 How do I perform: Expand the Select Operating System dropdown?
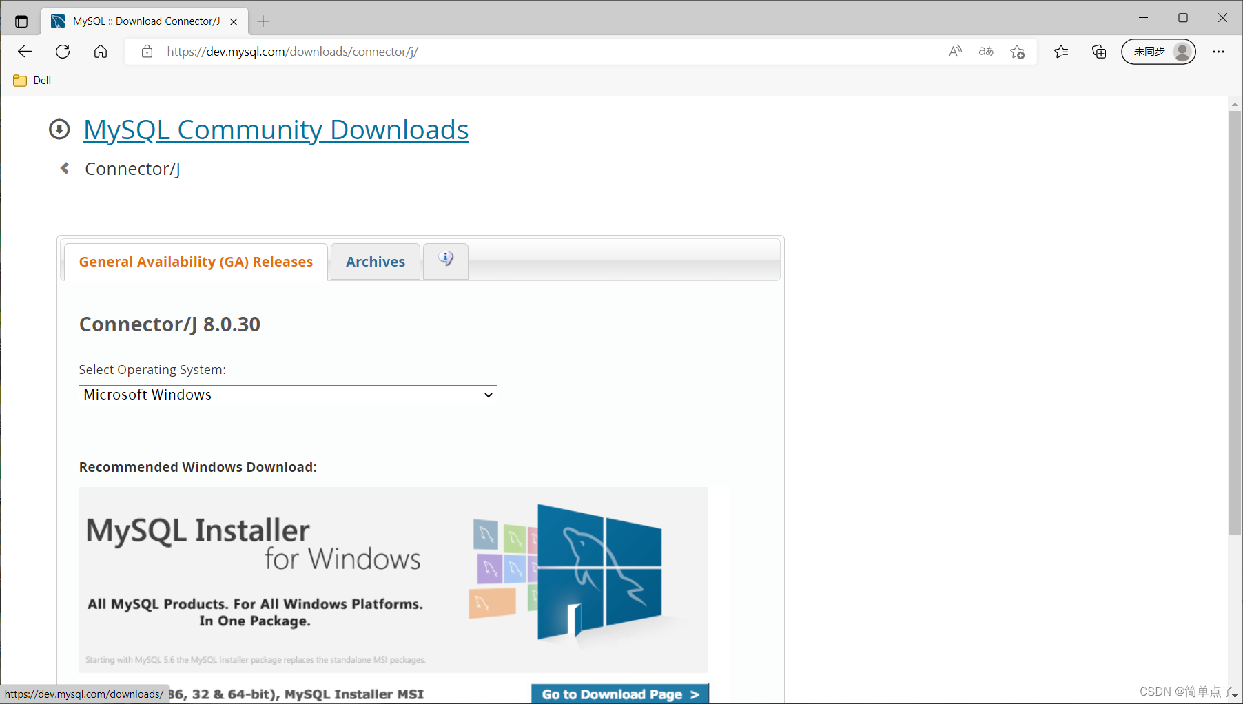click(x=288, y=395)
